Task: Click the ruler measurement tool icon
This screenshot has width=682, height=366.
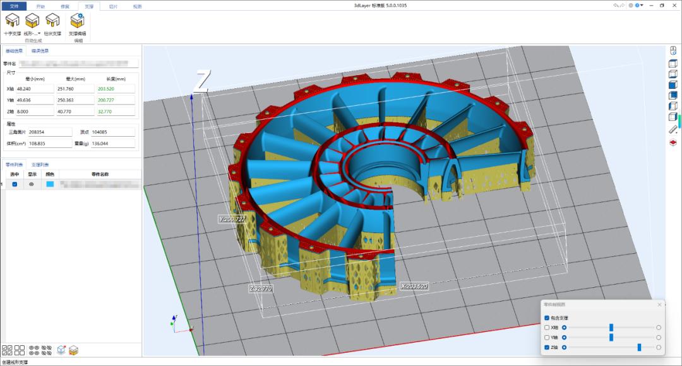Action: click(673, 130)
